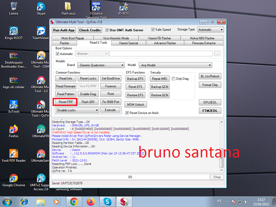Switch to the Moto Boot Repair tab
The image size is (276, 207).
coord(73,38)
